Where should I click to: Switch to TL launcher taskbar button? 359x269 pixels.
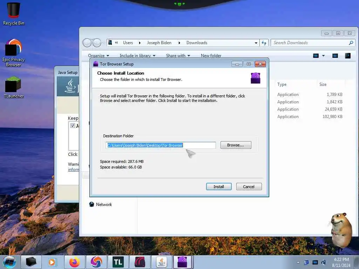pyautogui.click(x=118, y=262)
